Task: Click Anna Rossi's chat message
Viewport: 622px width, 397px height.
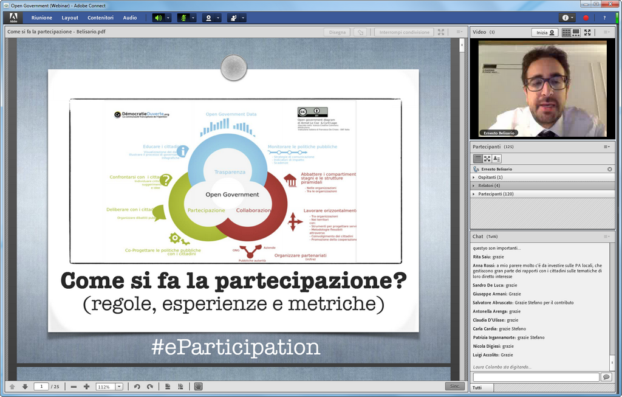Action: (x=538, y=271)
